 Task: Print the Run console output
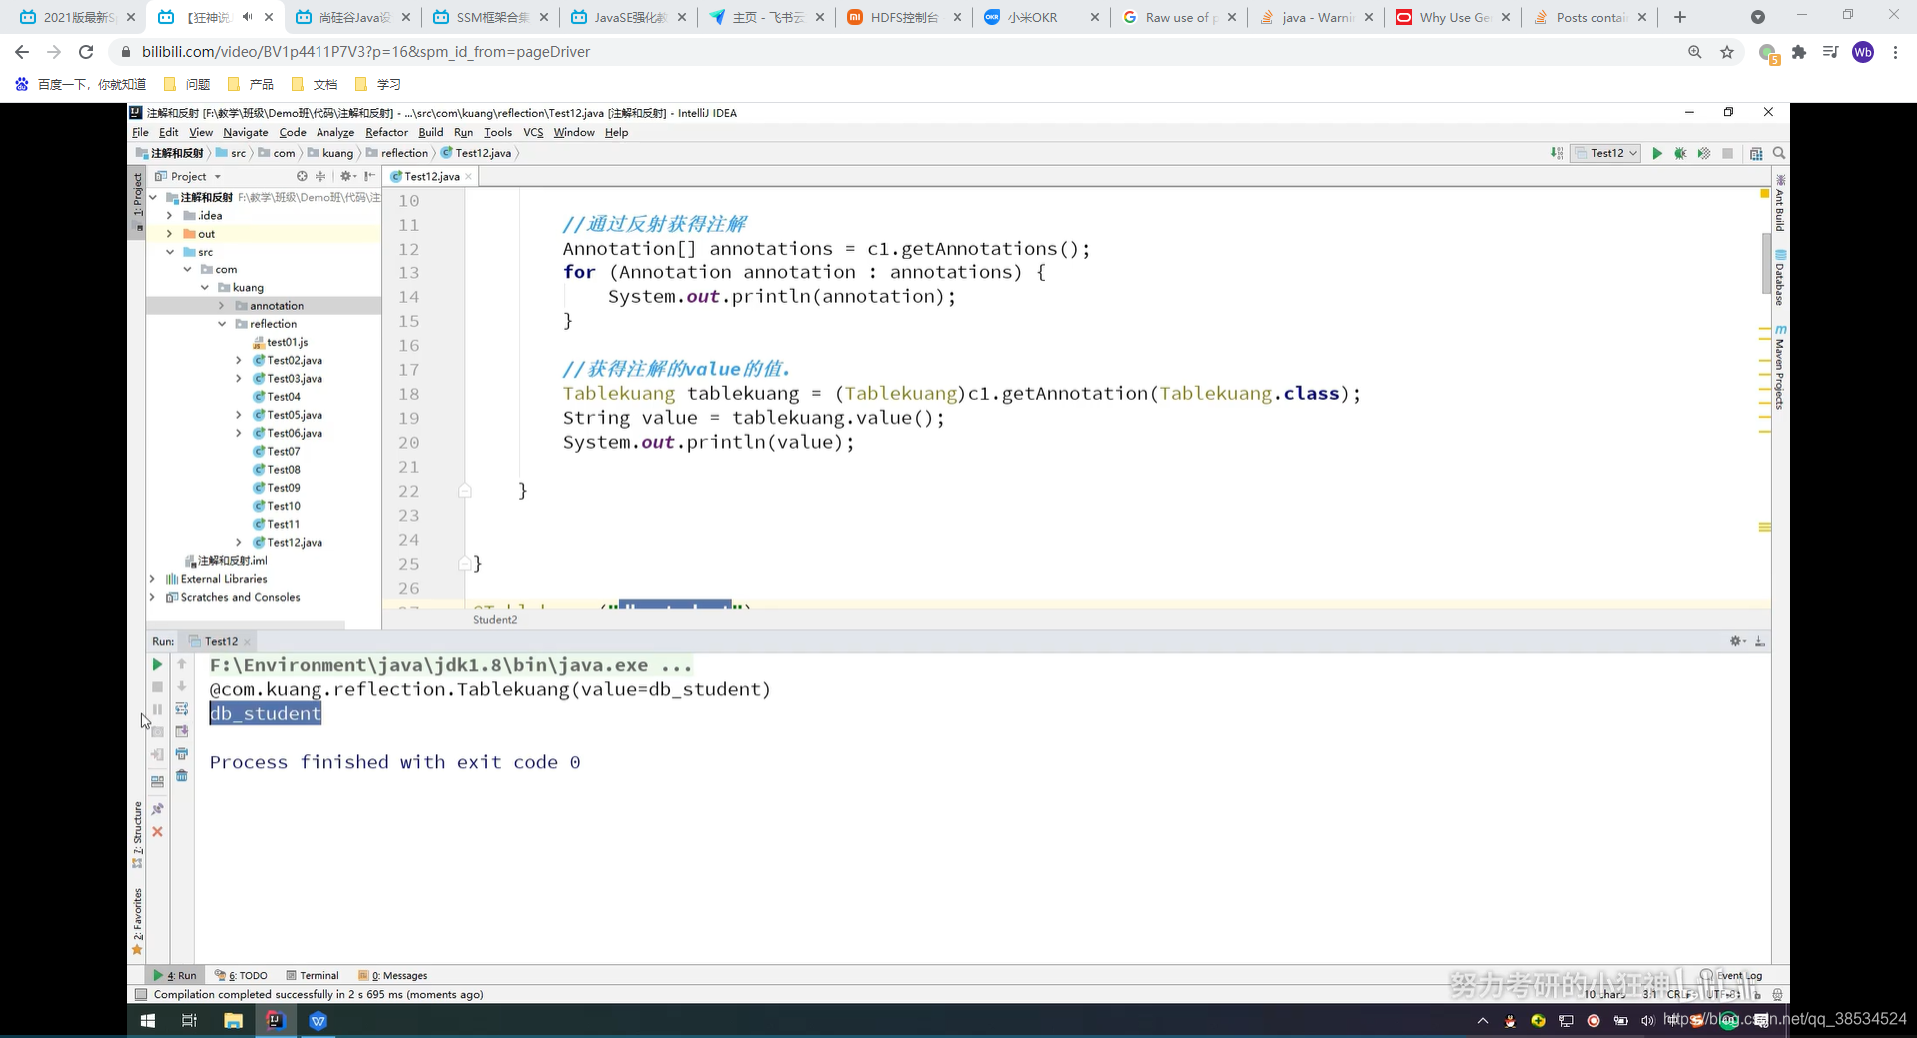[182, 754]
